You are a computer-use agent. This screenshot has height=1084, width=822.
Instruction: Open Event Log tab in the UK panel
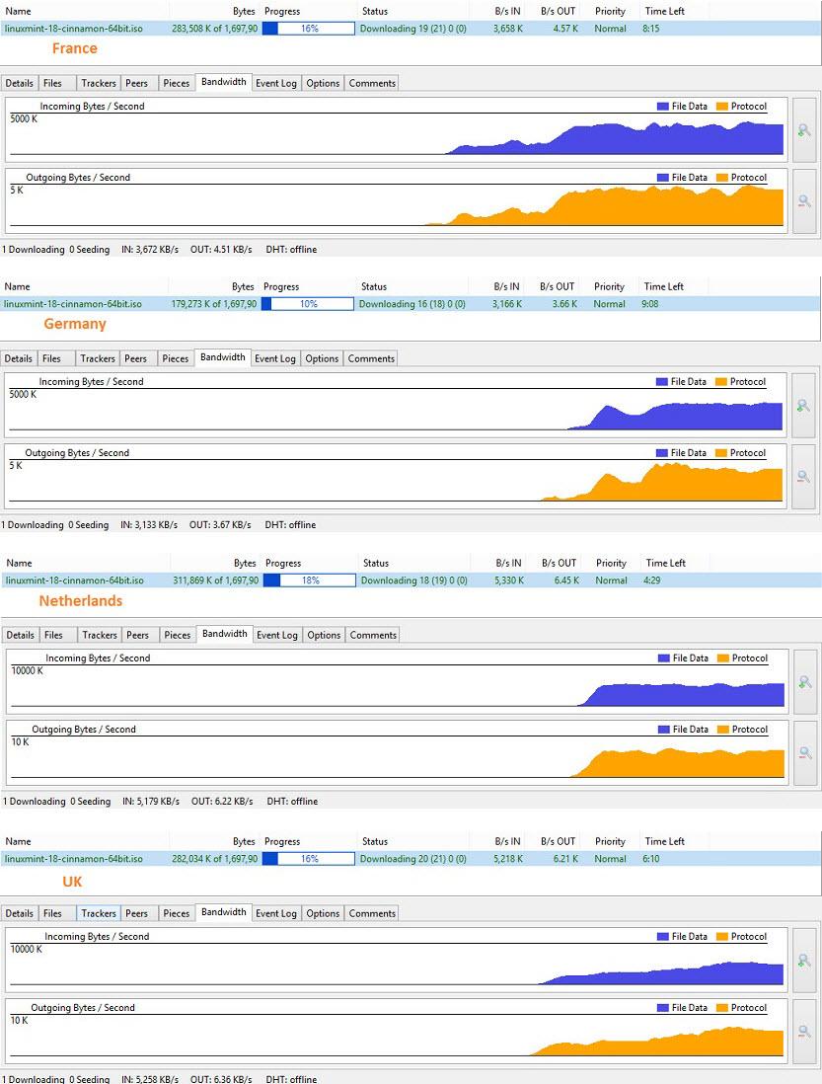[x=276, y=914]
